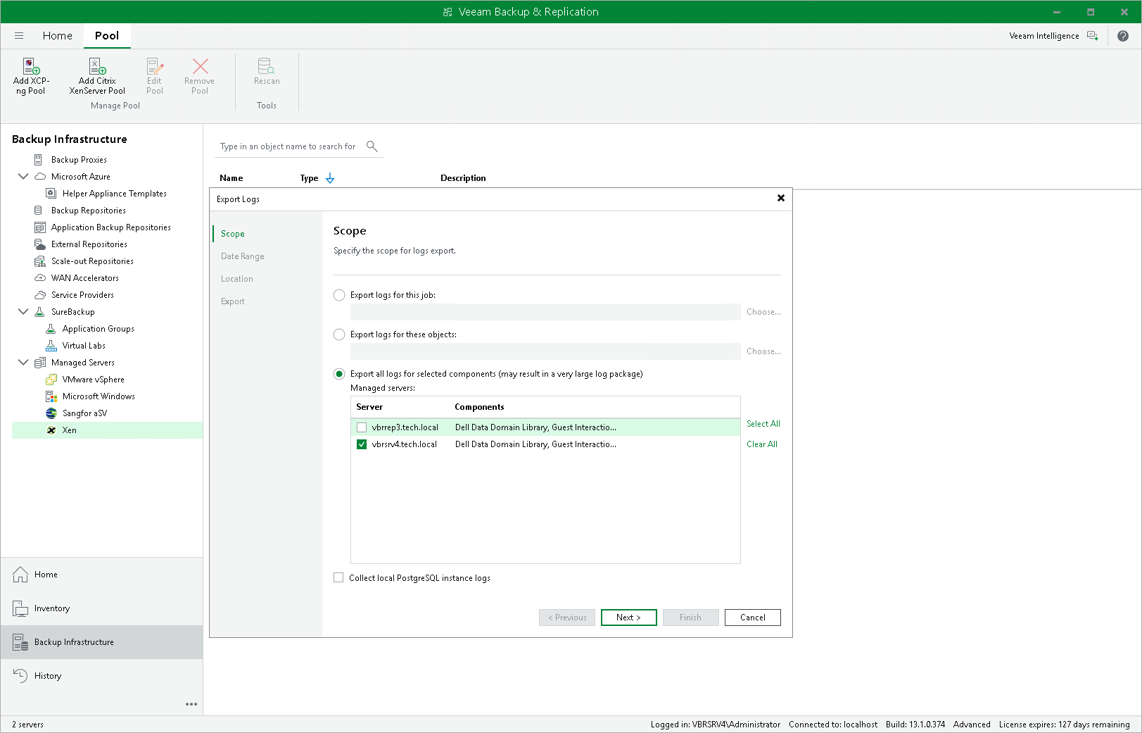Select Backup Proxies in the tree

click(79, 160)
